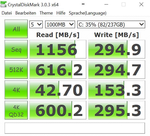
Task: Start the 4K benchmark test
Action: 16,90
